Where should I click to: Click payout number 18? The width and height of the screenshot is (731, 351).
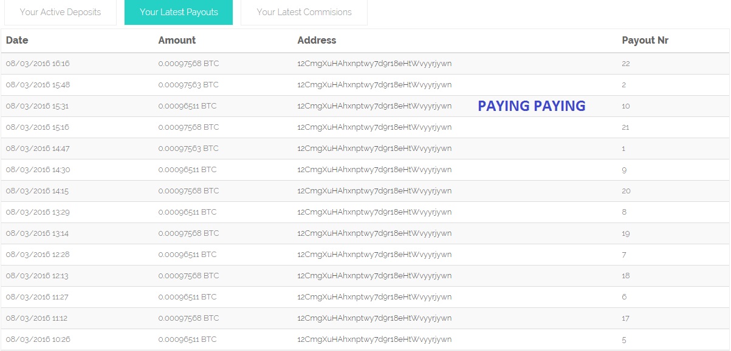pyautogui.click(x=626, y=276)
